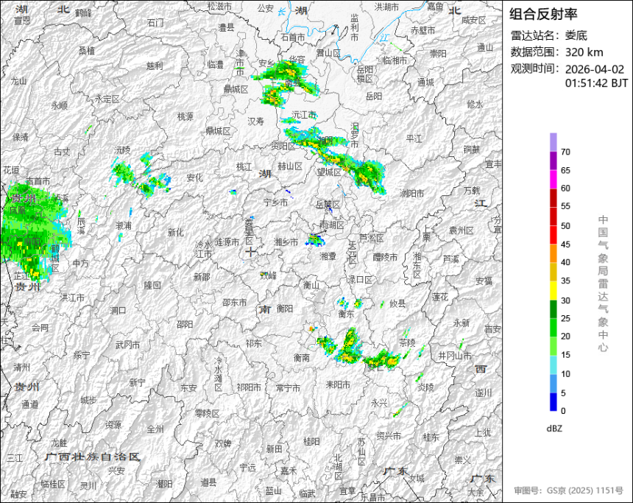Click the magenta 60–65 dBZ legend swatch
Screen dimensions: 633x503
553,180
